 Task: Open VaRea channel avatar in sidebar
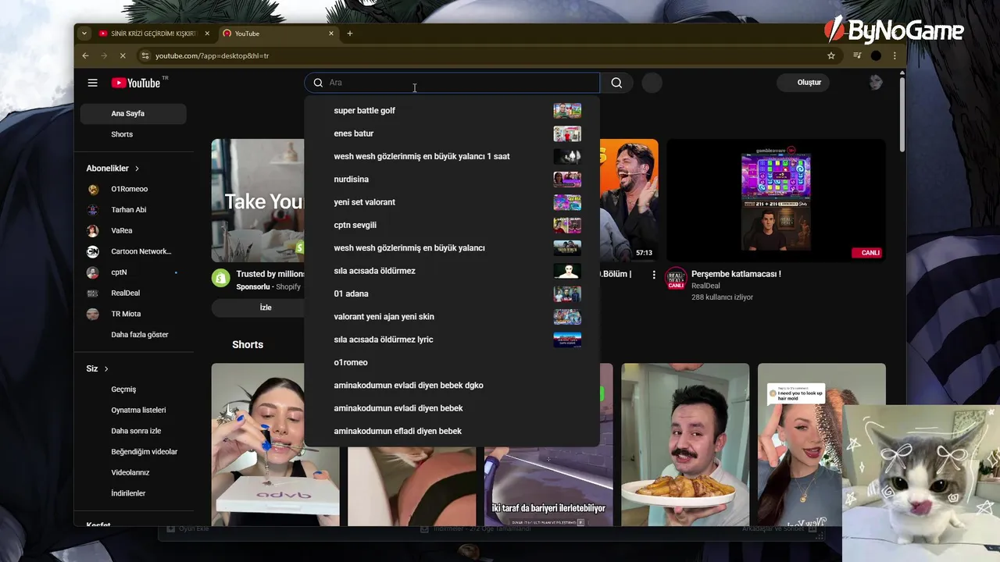click(x=93, y=231)
